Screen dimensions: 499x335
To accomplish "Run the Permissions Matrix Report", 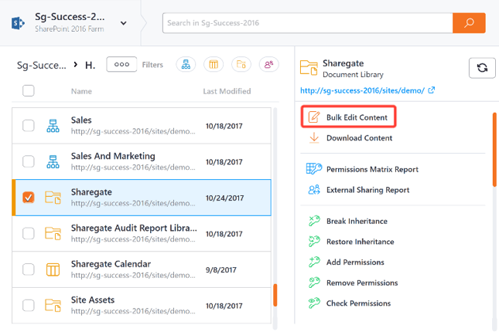I will coord(372,169).
